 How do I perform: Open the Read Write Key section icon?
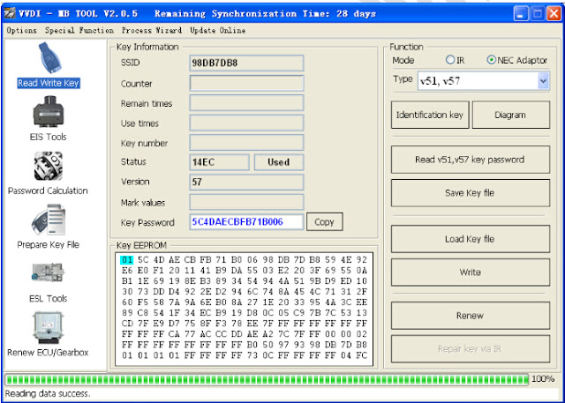[x=50, y=57]
